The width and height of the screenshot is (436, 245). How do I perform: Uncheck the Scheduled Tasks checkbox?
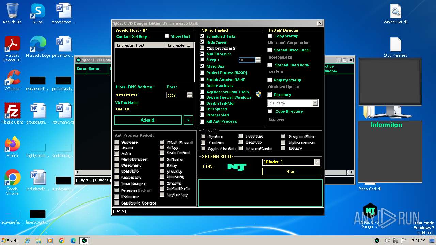[x=202, y=36]
